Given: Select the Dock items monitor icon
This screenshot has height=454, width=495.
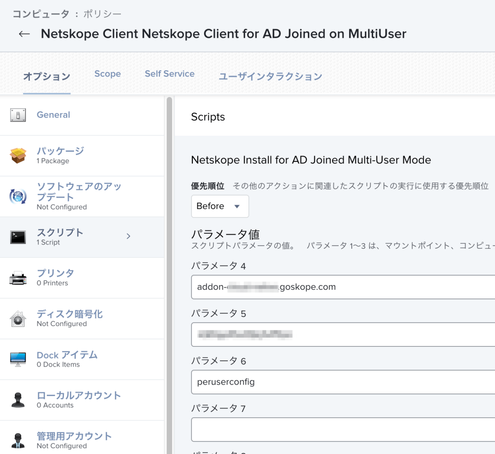Looking at the screenshot, I should 18,359.
